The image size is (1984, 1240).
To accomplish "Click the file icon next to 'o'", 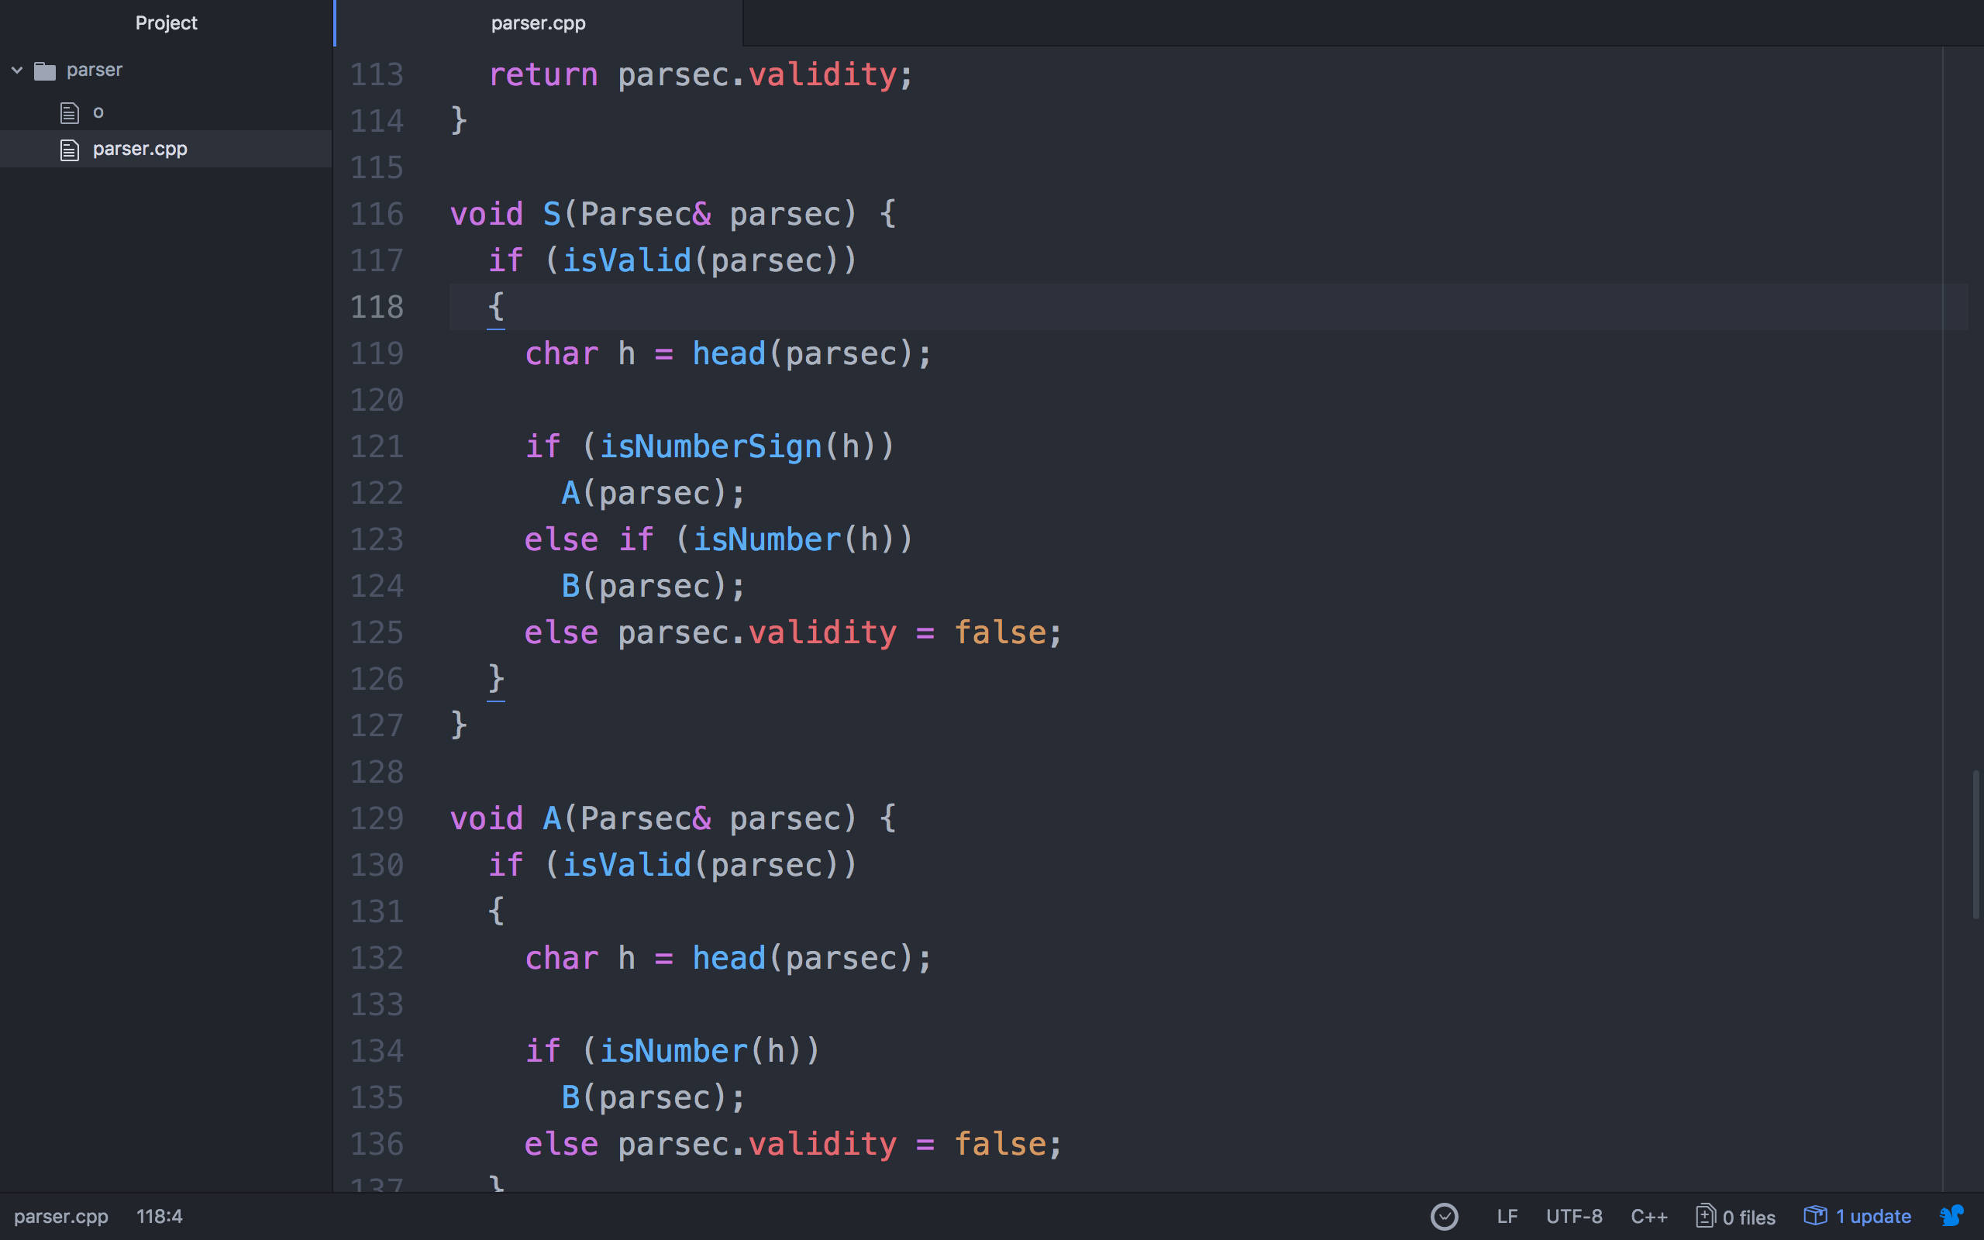I will pyautogui.click(x=70, y=112).
